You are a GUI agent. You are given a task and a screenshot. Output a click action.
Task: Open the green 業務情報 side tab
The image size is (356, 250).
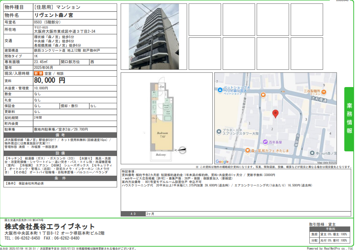pyautogui.click(x=349, y=119)
